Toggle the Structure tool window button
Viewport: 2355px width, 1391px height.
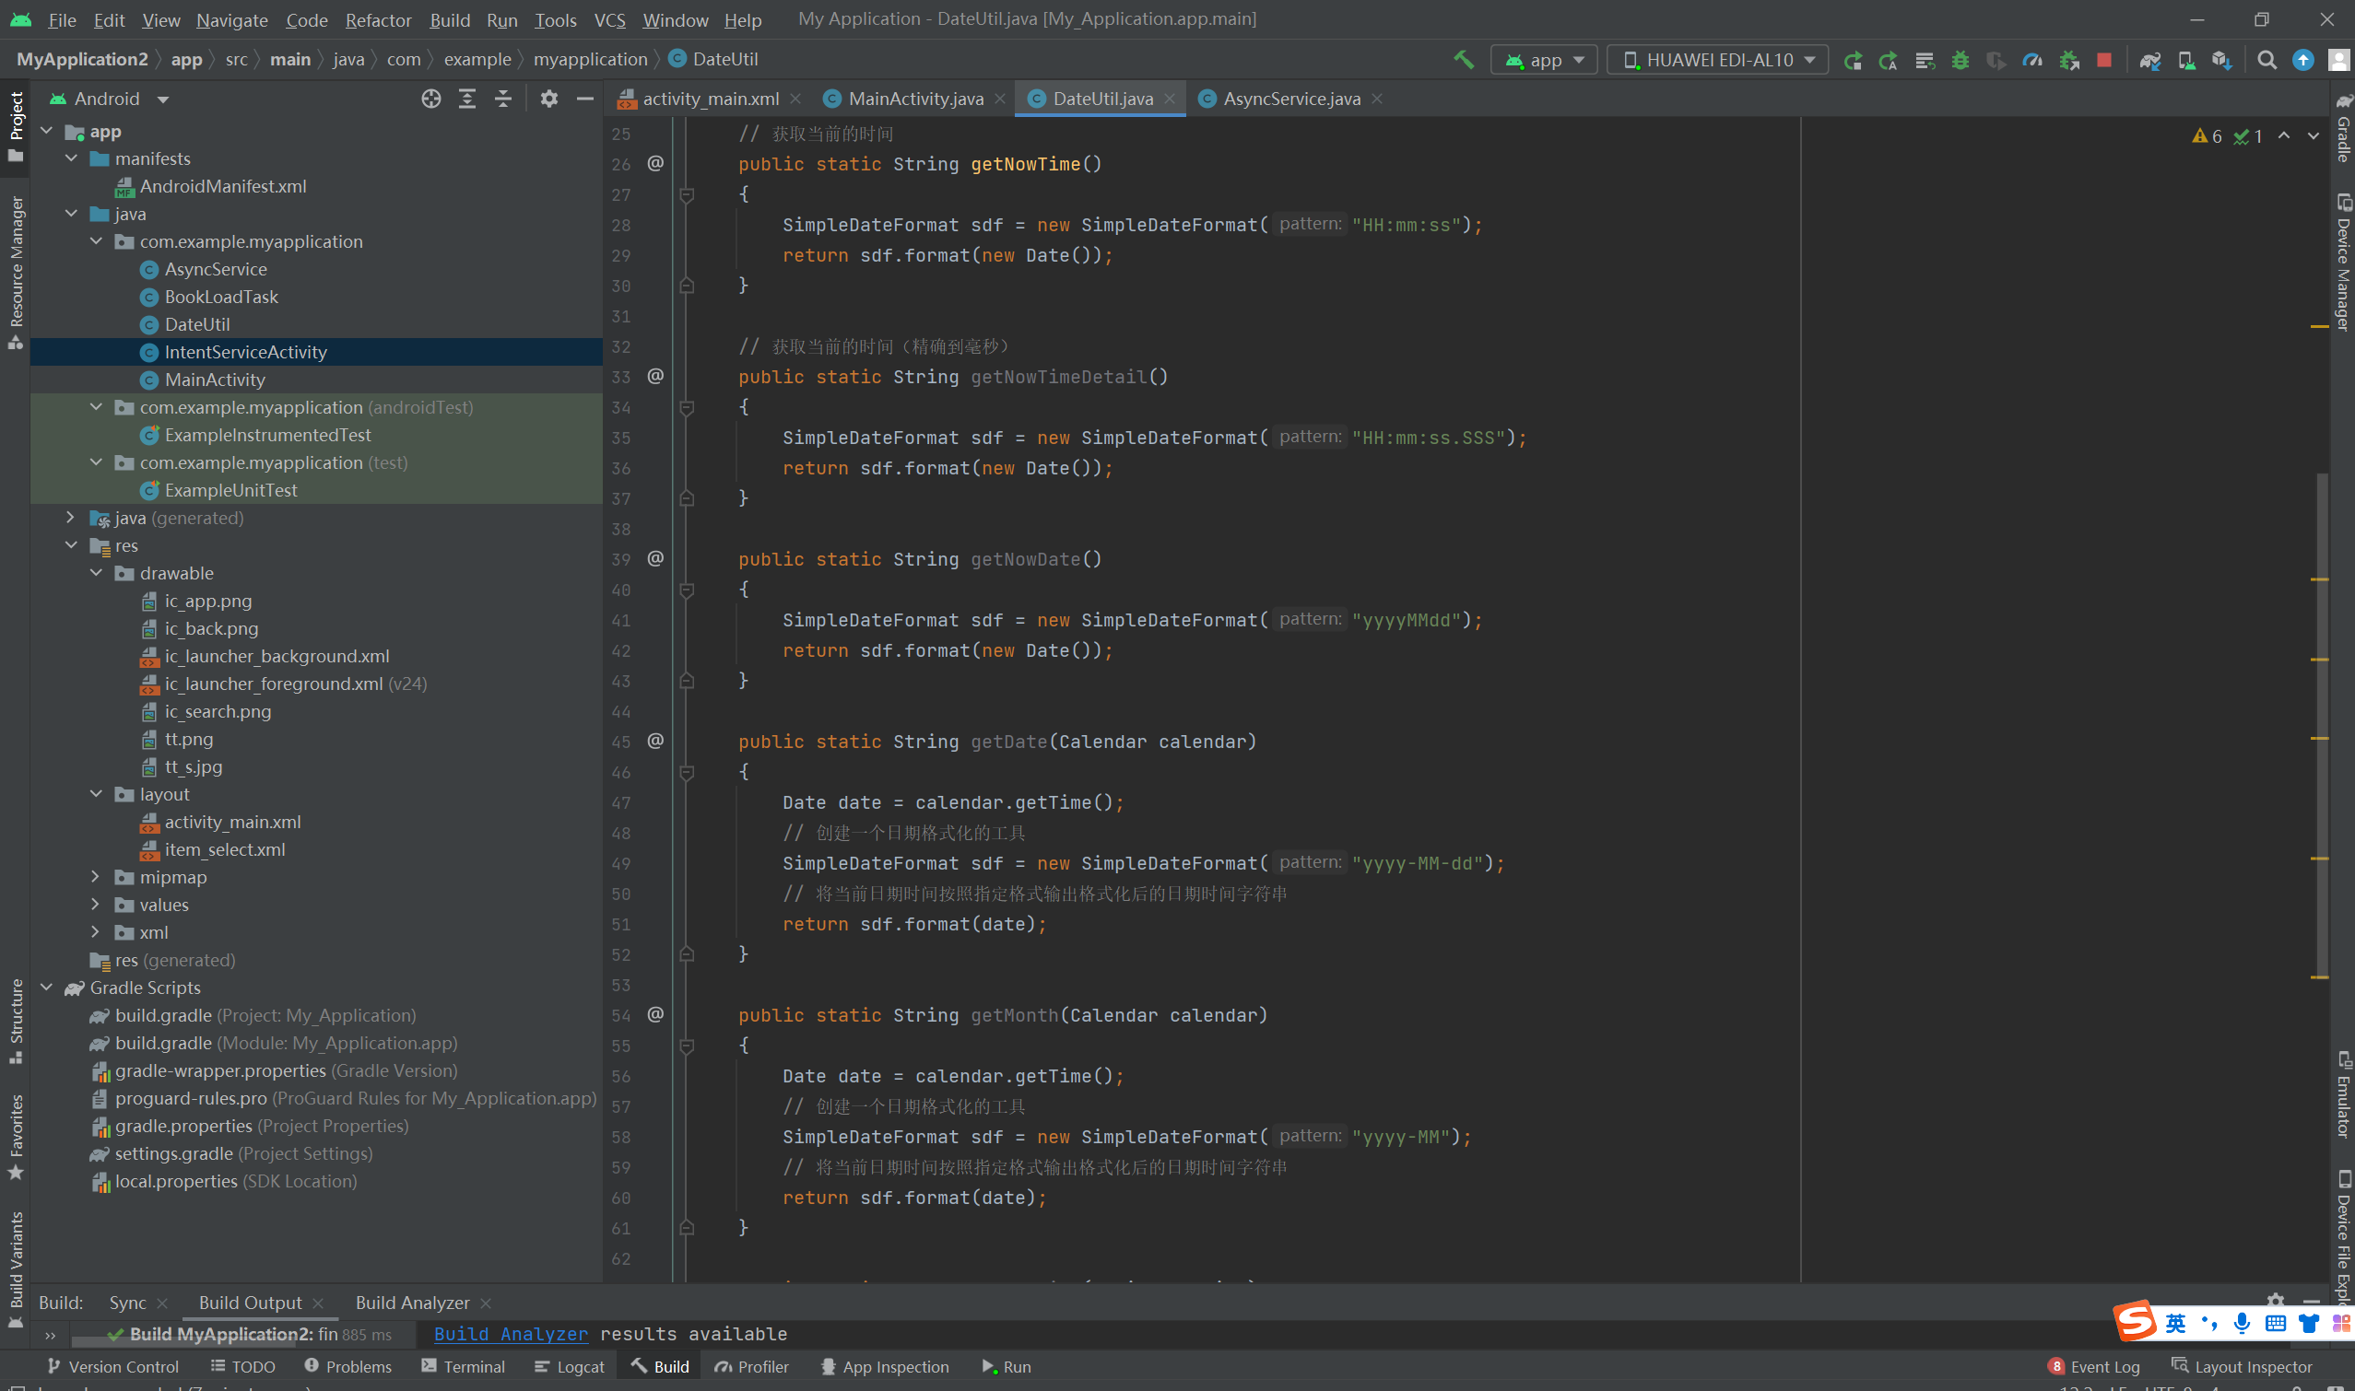tap(16, 1019)
